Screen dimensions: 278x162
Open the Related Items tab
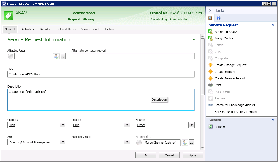(66, 29)
